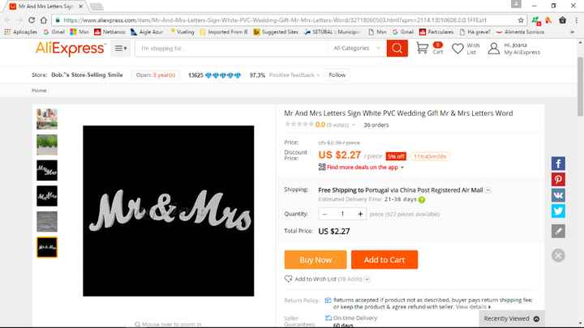584x328 pixels.
Task: Click the AliExpress logo
Action: 70,49
